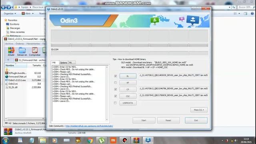Image resolution: width=256 pixels, height=144 pixels.
Task: Click the CSC firmware file button
Action: (x=128, y=96)
